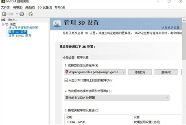
Task: Open the 高性能 NVIDIA 处理器 dropdown
Action: [x=117, y=97]
